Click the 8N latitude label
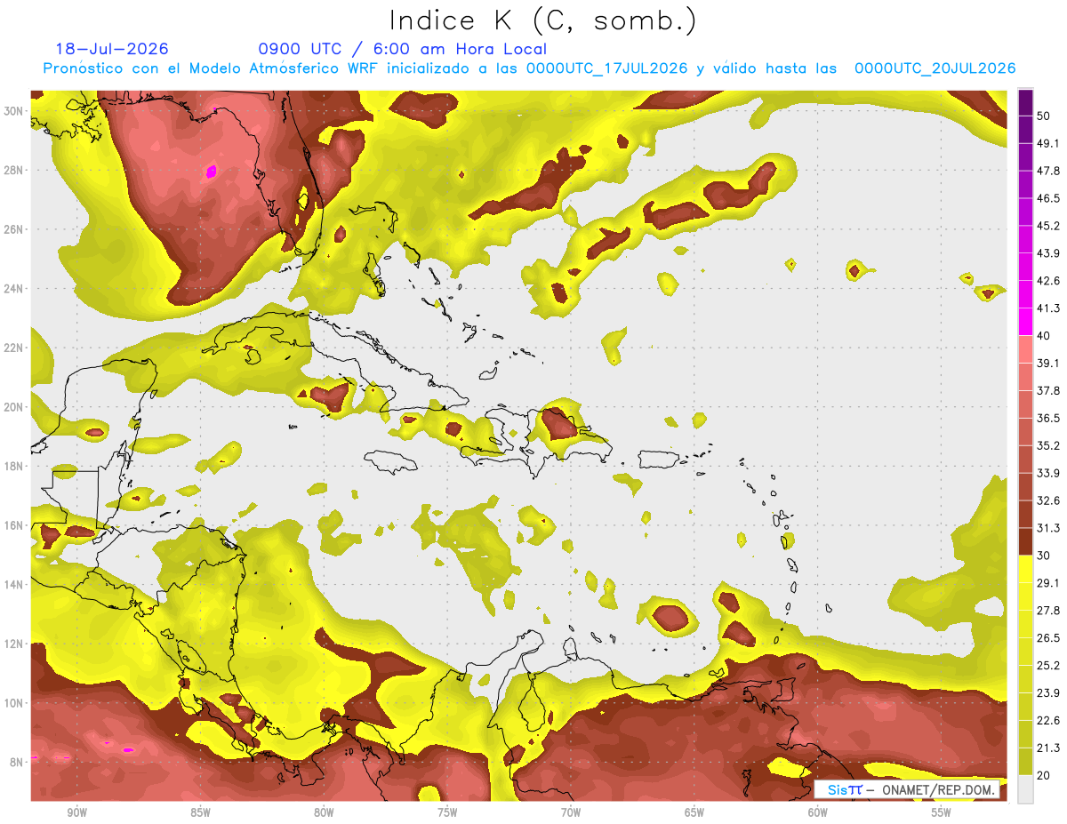Viewport: 1067px width, 824px height. pyautogui.click(x=16, y=762)
